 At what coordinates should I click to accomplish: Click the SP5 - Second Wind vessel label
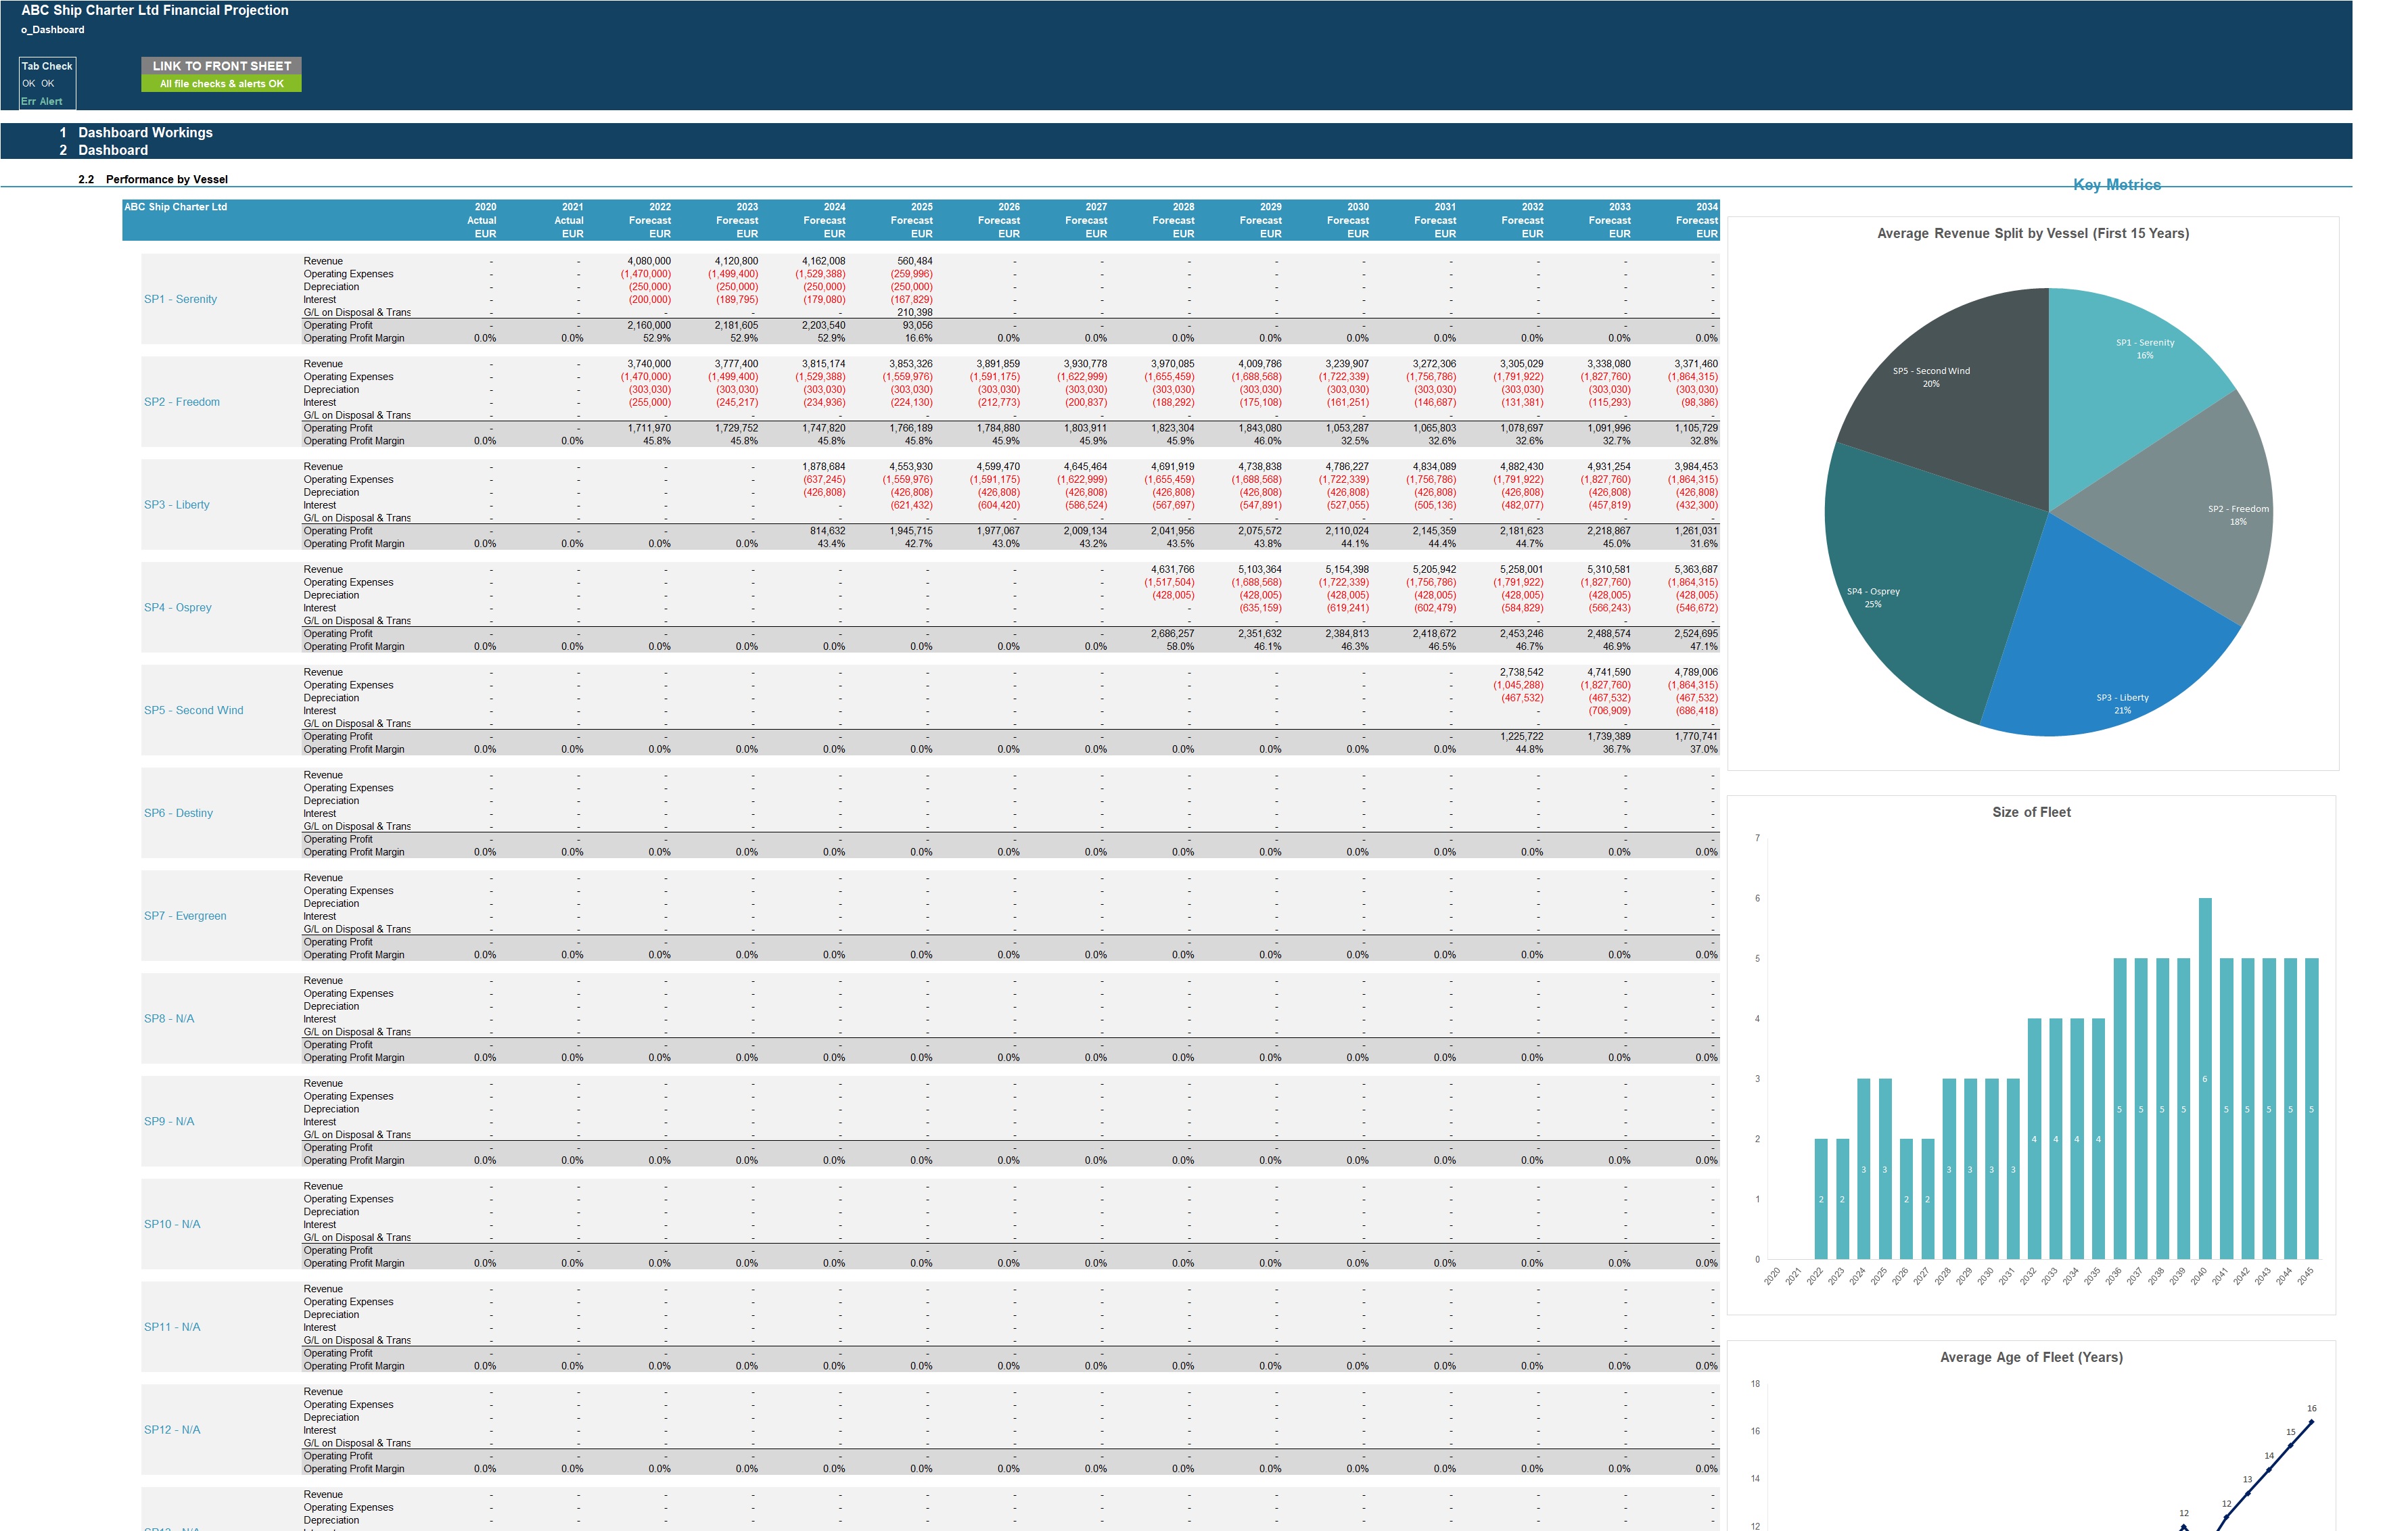[x=193, y=711]
